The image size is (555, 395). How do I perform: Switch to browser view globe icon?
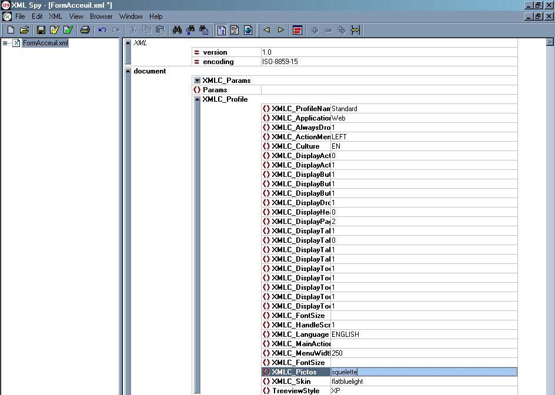pos(248,30)
